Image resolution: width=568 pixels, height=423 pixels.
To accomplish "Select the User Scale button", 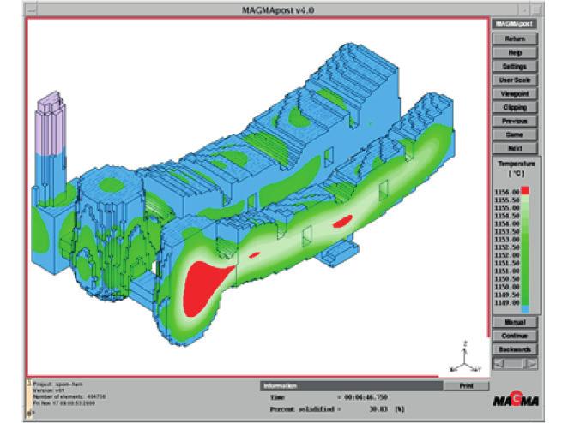I will point(515,80).
